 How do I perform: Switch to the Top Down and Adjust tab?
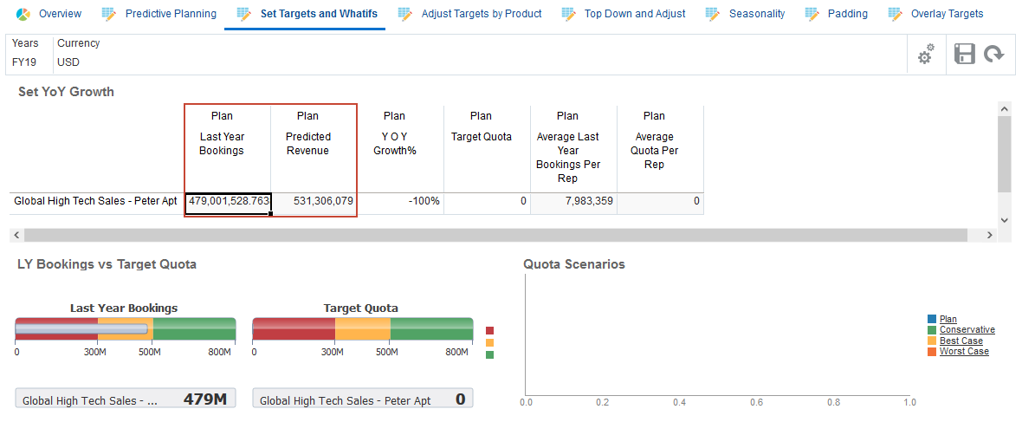pos(634,14)
